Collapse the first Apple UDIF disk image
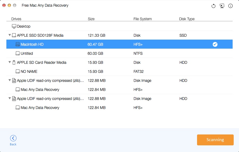This screenshot has width=239, height=152. click(x=10, y=81)
